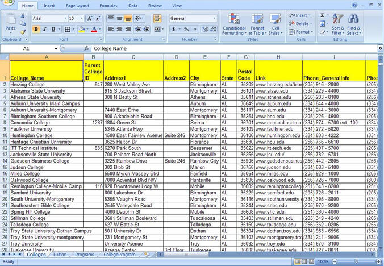Click the Insert Function fx icon

(x=87, y=48)
